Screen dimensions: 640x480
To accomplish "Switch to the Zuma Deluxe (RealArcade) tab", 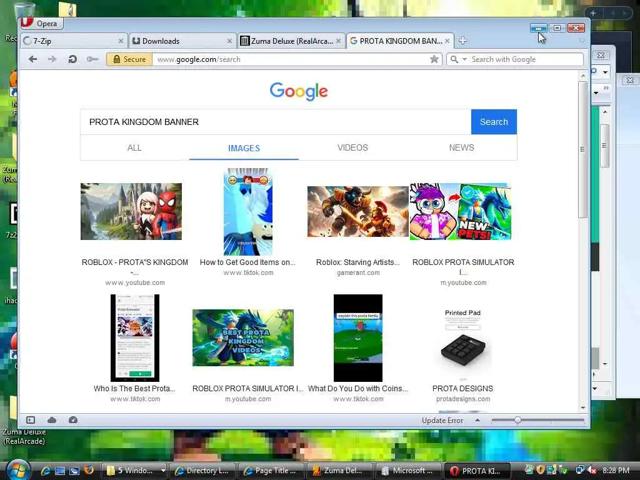I will (x=291, y=41).
